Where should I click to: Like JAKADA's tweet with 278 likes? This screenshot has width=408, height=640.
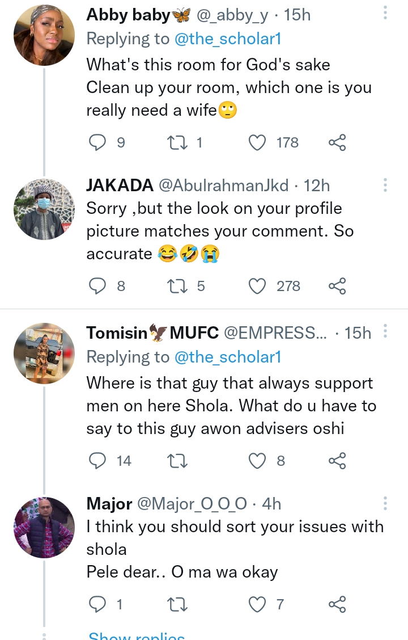coord(258,285)
